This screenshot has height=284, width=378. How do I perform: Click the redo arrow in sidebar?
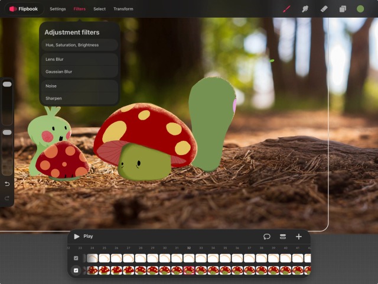pyautogui.click(x=7, y=197)
